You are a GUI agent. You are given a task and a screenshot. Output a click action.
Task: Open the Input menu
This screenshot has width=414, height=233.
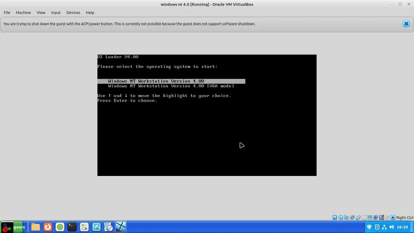[56, 12]
